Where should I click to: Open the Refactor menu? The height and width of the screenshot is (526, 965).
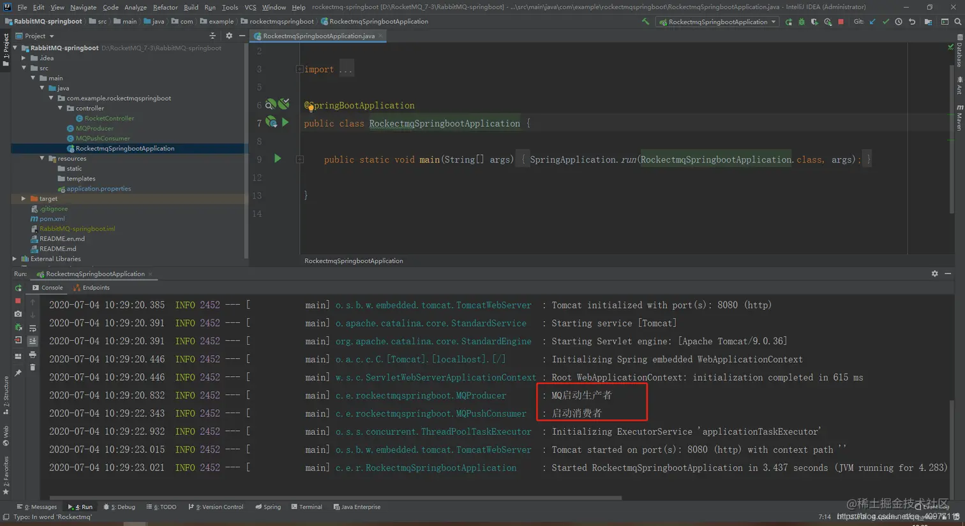165,7
